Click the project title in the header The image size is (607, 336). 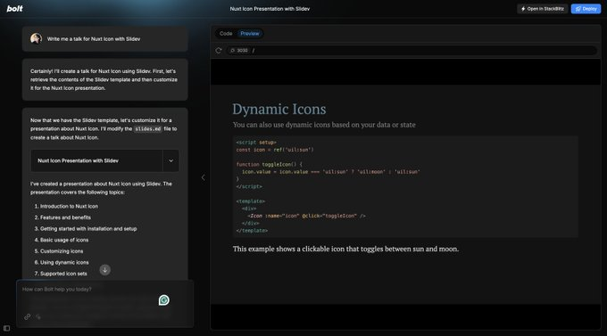(270, 9)
